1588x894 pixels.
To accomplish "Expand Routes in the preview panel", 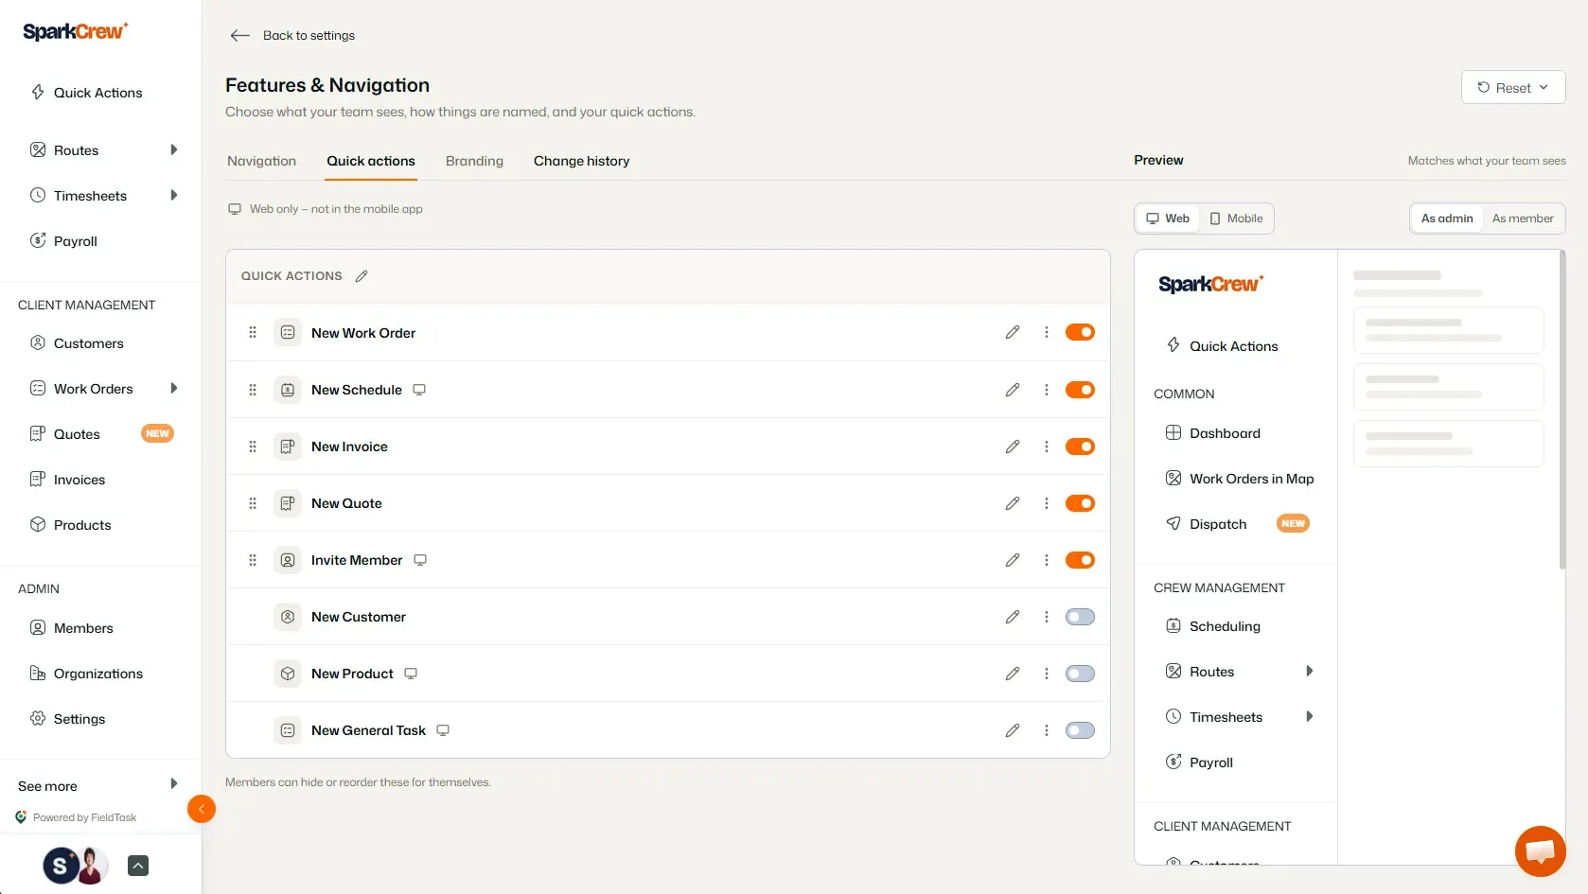I will click(x=1310, y=671).
